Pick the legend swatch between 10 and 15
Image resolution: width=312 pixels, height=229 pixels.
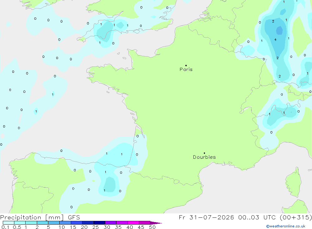tap(65, 223)
